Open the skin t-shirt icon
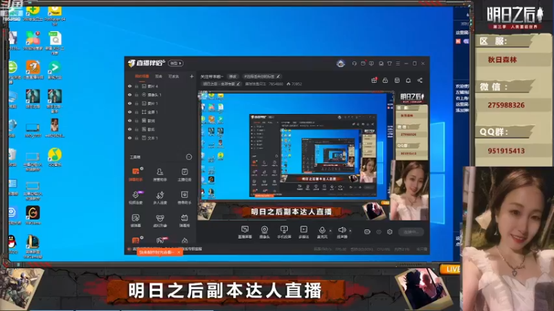 [389, 64]
